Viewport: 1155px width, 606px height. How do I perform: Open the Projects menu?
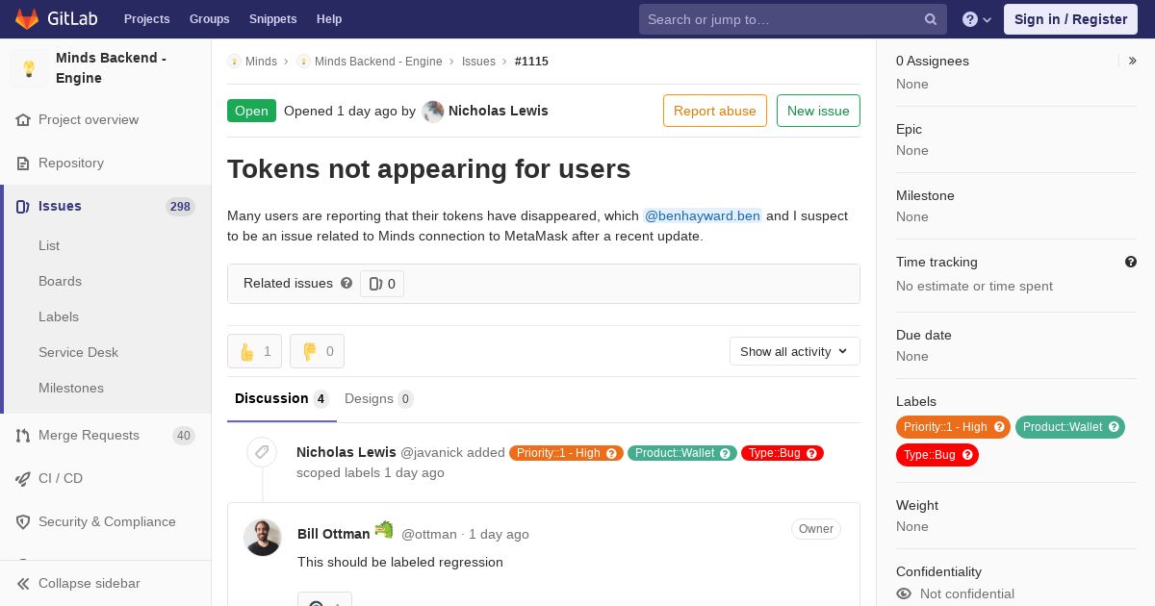click(x=146, y=19)
